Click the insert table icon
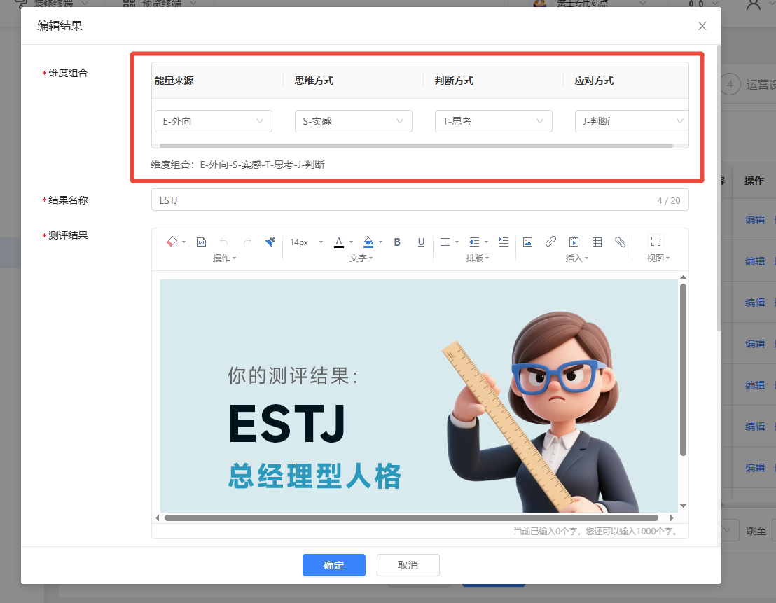Viewport: 776px width, 603px height. tap(597, 242)
